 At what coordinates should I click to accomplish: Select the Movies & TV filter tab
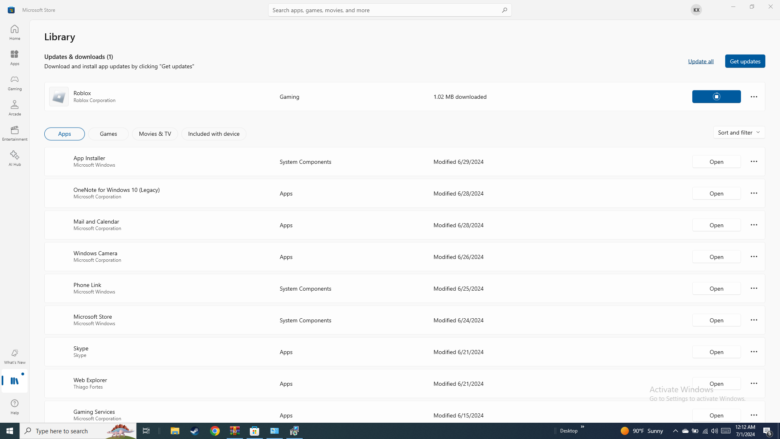(x=155, y=134)
